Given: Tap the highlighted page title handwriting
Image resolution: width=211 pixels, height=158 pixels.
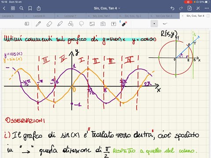Looking at the screenshot, I should (x=80, y=39).
